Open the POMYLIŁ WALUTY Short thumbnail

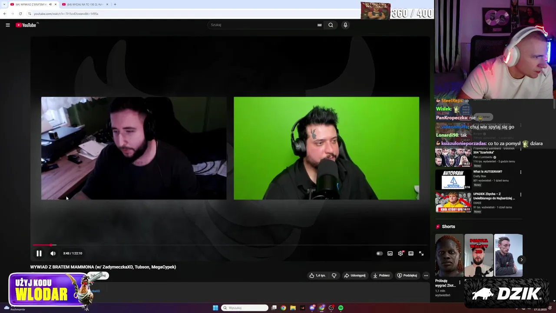479,255
